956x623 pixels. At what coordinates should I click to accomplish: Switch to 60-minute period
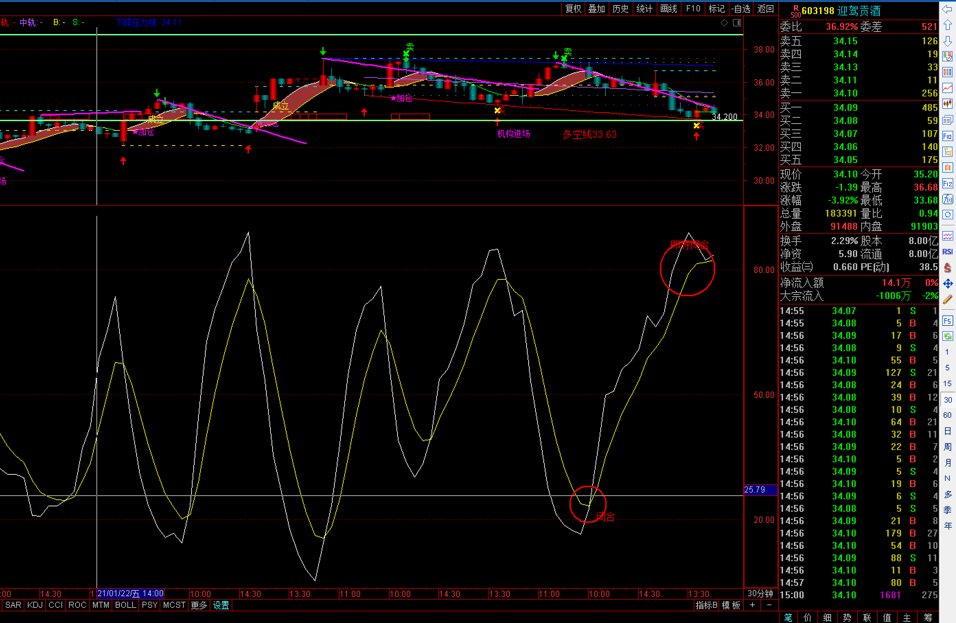[947, 415]
